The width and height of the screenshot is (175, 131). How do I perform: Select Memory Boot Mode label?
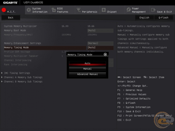pyautogui.click(x=15, y=30)
